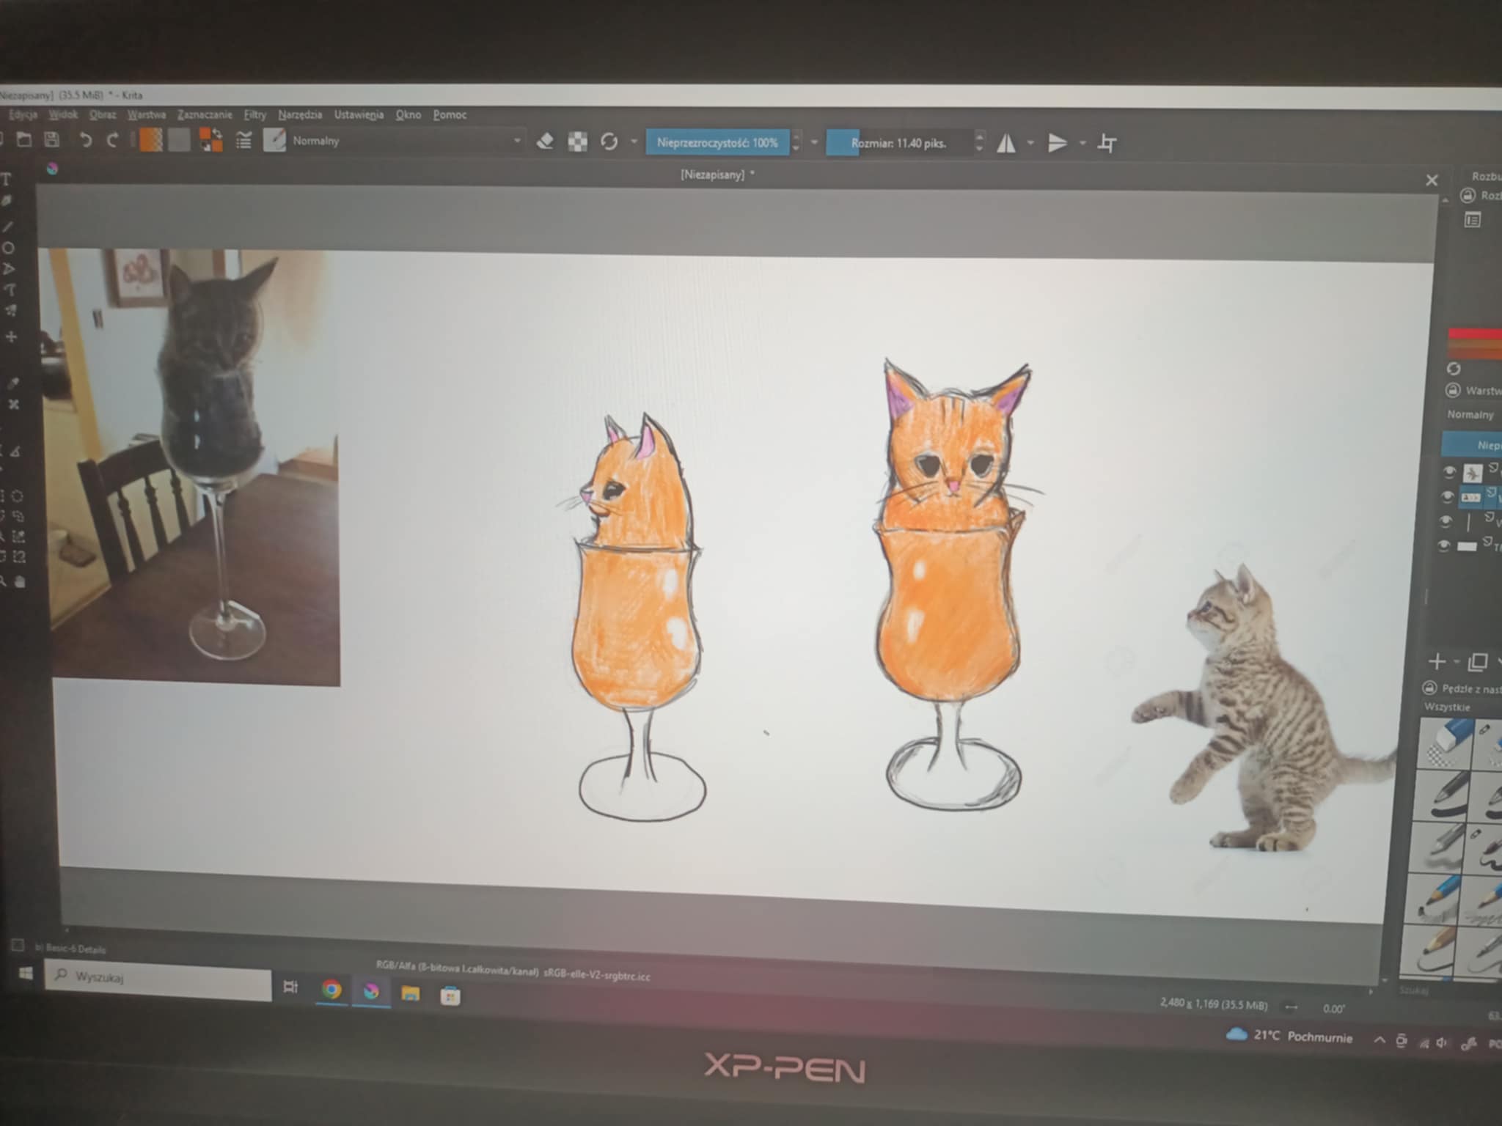This screenshot has height=1126, width=1502.
Task: Activate the wrap-around mode icon
Action: [1107, 144]
